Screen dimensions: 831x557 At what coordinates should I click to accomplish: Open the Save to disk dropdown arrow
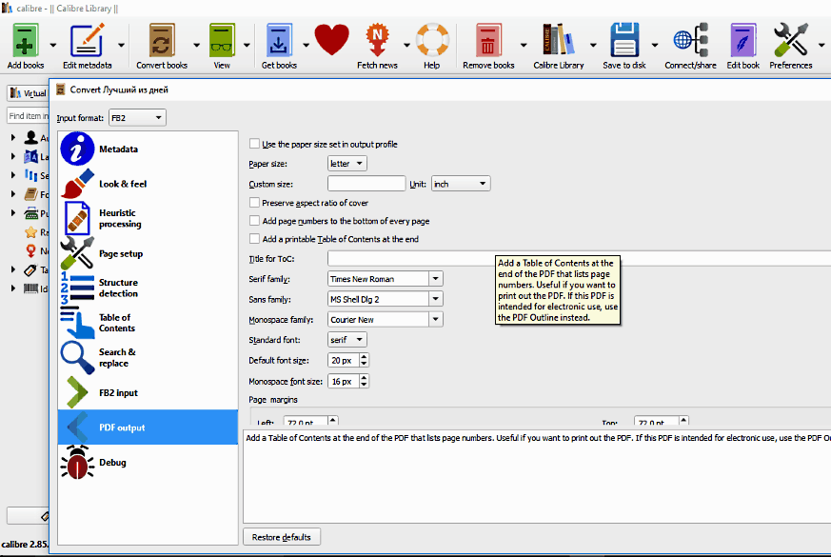click(x=655, y=45)
